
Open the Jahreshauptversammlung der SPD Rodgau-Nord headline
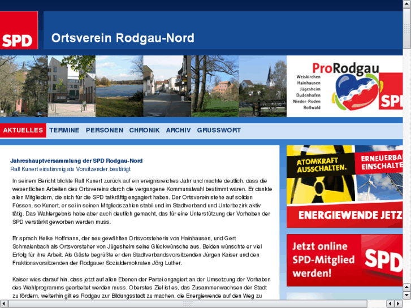(x=76, y=160)
